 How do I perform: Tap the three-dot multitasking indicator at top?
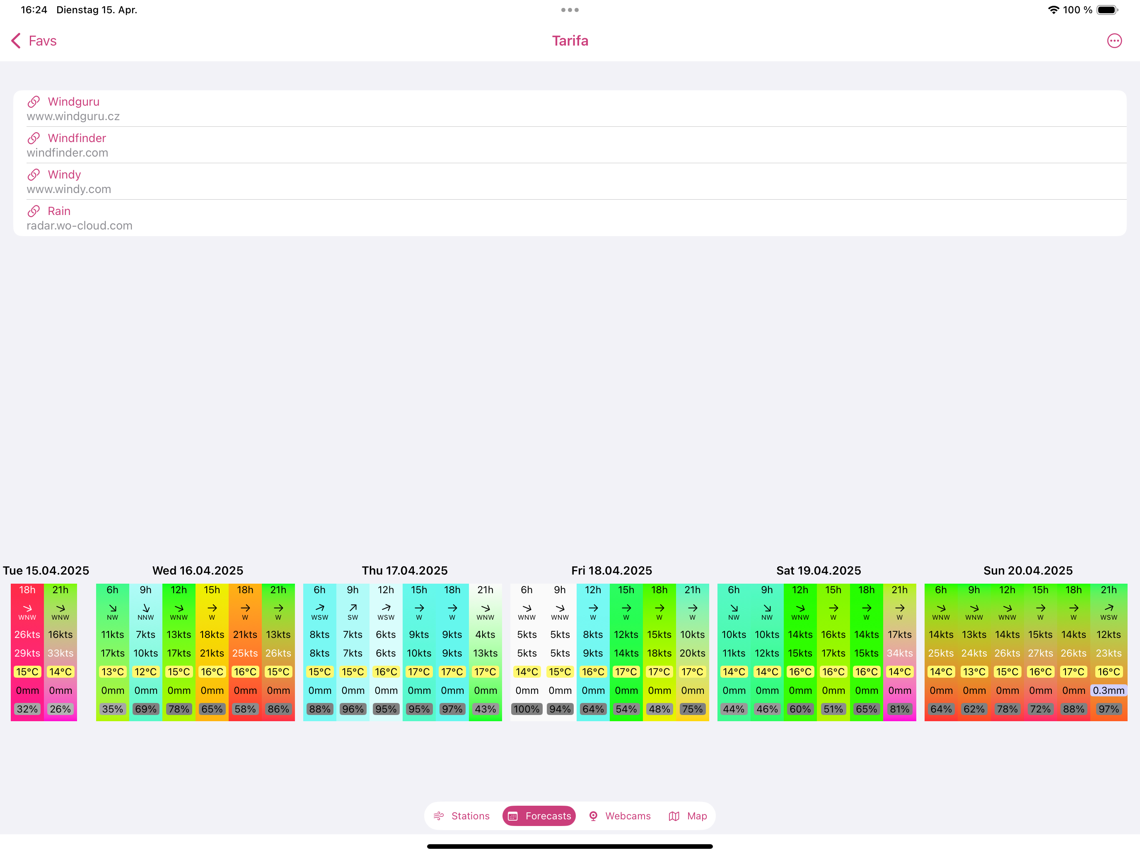[570, 10]
